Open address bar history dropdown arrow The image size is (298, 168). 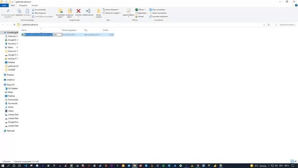[264, 25]
